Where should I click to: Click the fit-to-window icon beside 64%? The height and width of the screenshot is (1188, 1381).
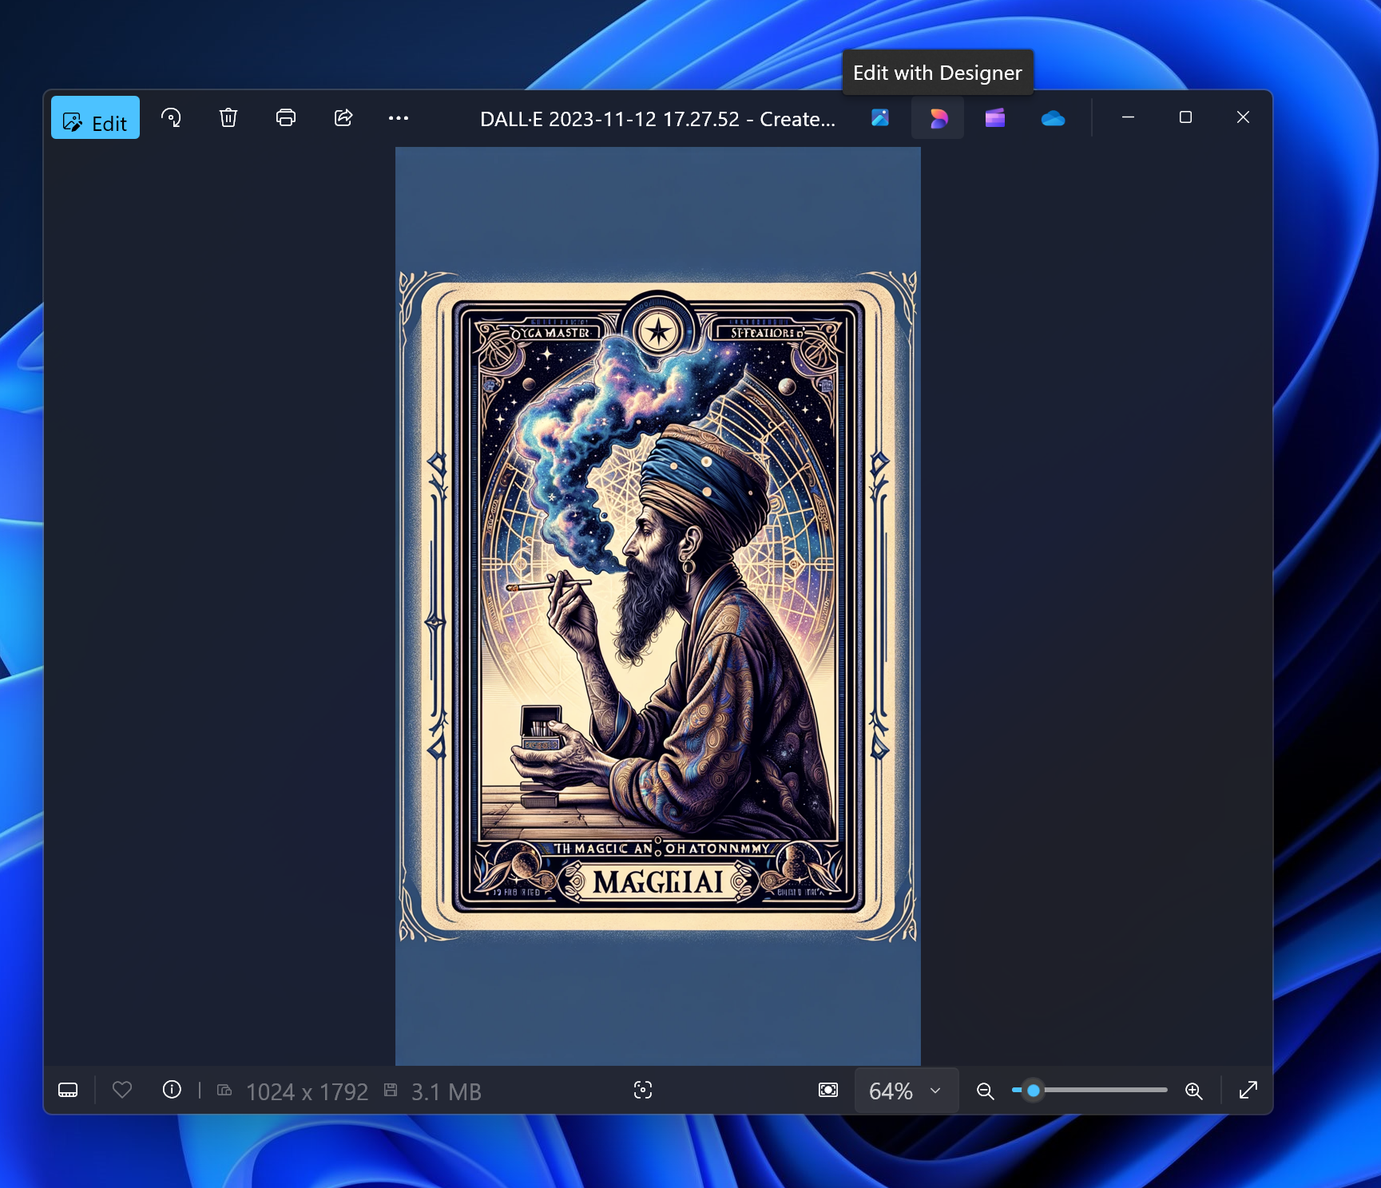(x=828, y=1091)
